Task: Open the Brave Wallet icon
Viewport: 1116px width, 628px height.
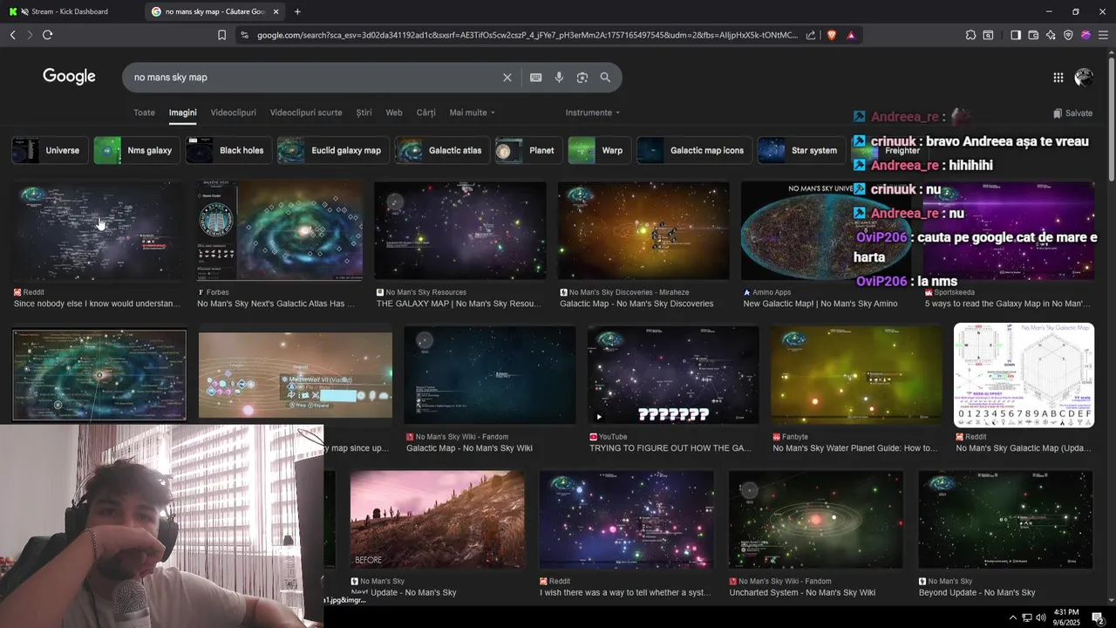Action: [1033, 35]
